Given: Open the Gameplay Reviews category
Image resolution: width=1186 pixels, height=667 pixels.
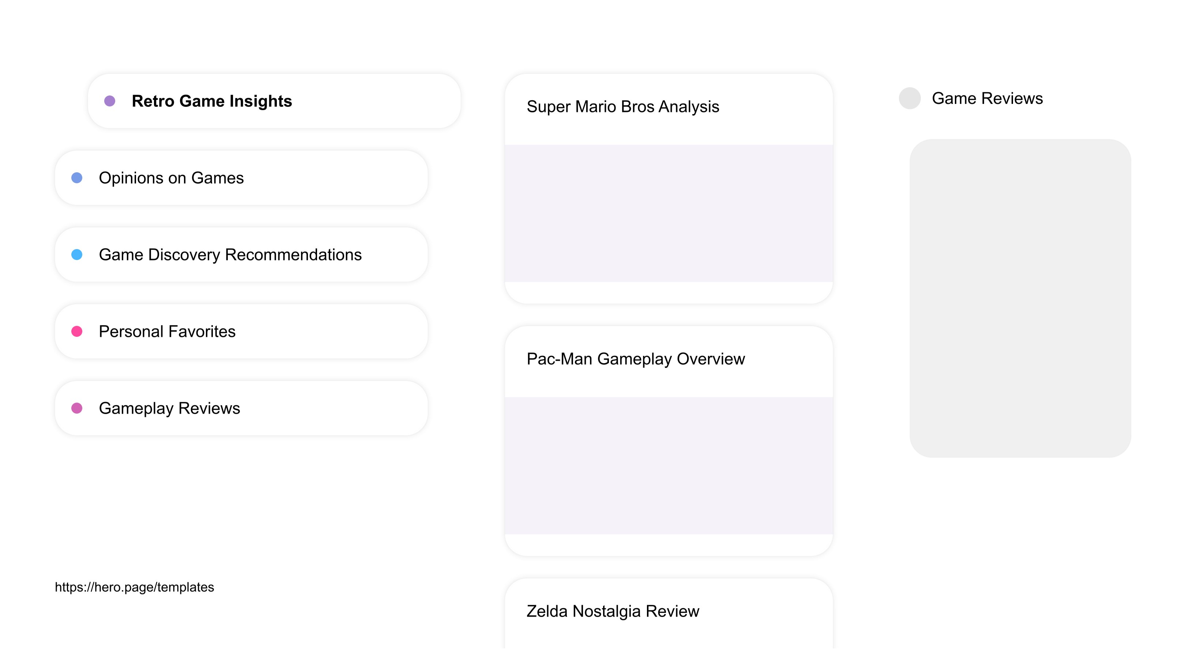Looking at the screenshot, I should [x=241, y=408].
